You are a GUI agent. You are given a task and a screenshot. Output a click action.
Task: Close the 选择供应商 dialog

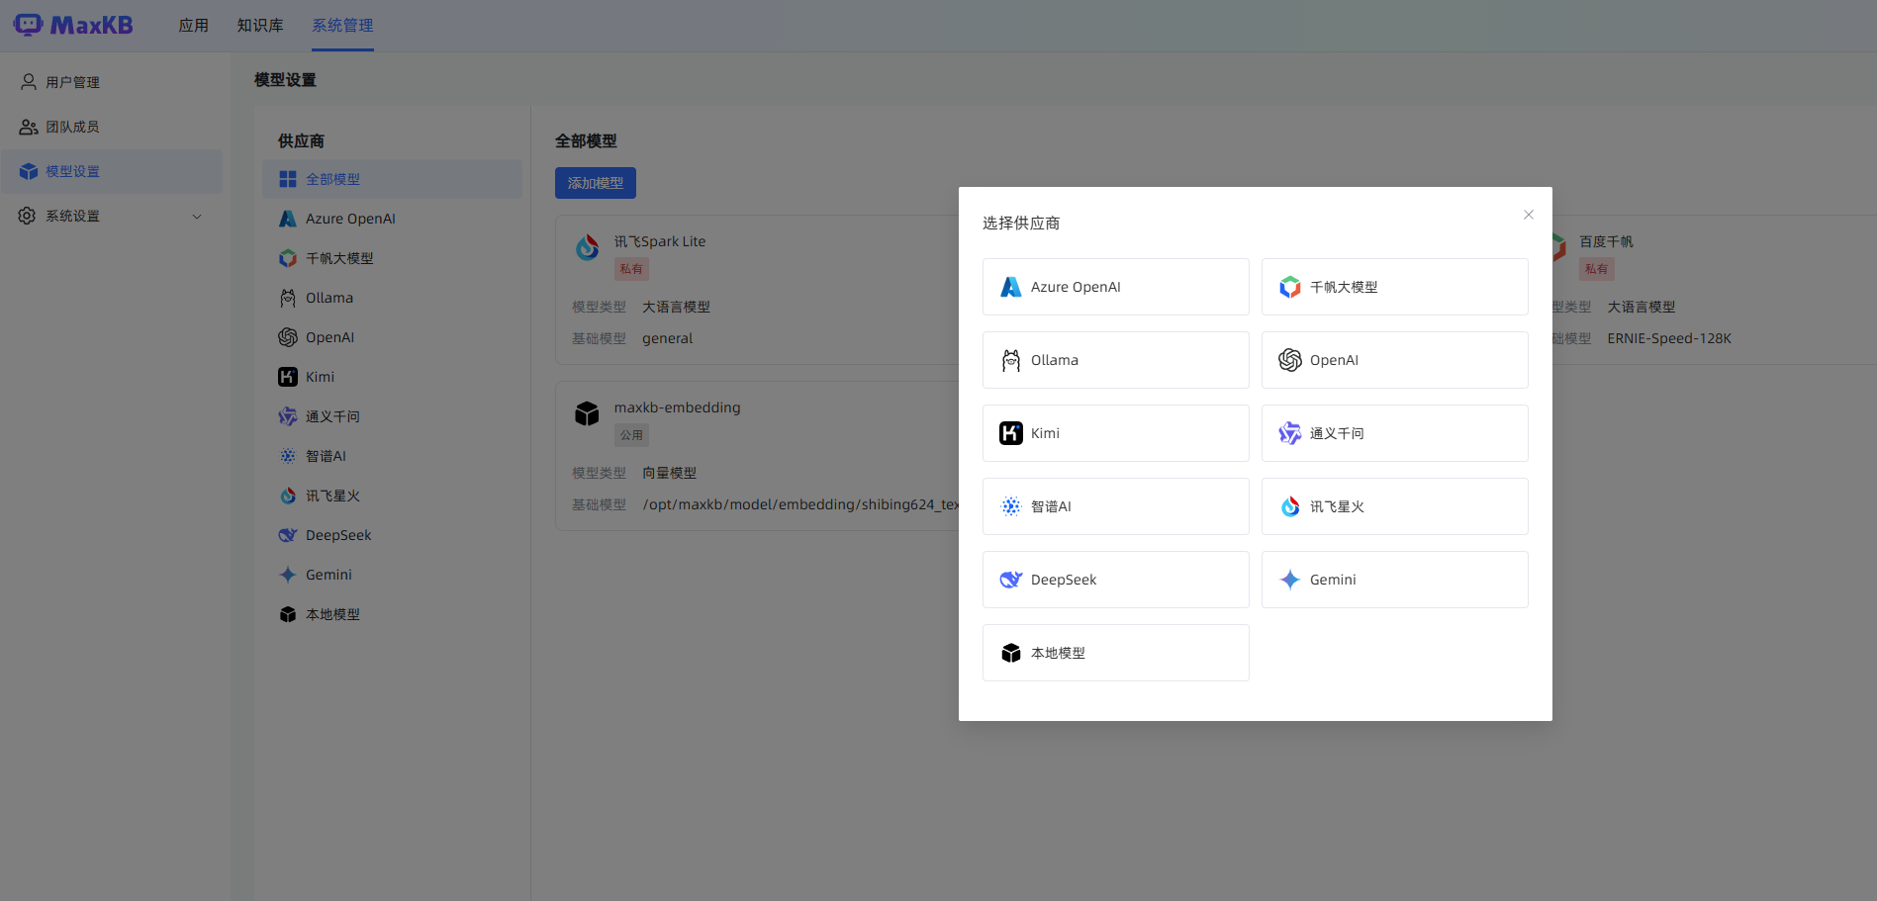click(1528, 215)
